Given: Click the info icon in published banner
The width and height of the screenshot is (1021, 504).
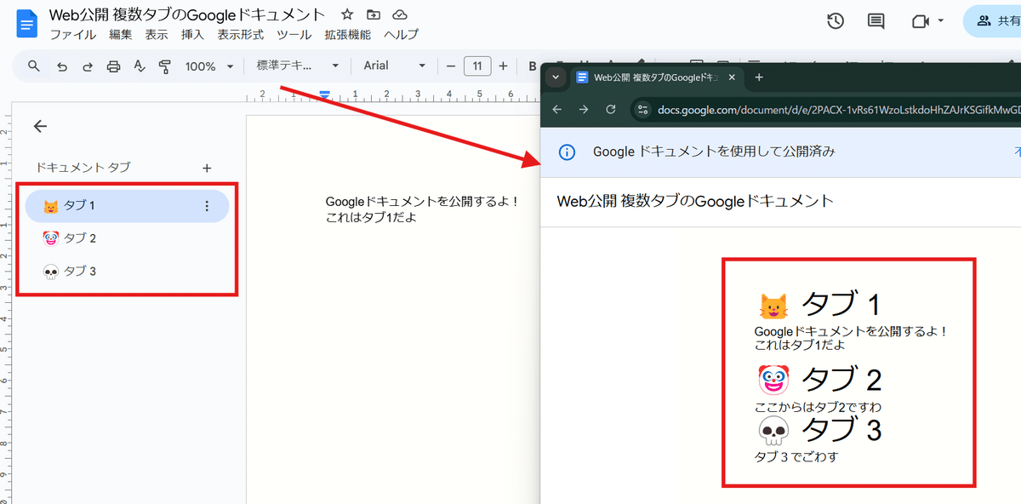Looking at the screenshot, I should click(567, 152).
